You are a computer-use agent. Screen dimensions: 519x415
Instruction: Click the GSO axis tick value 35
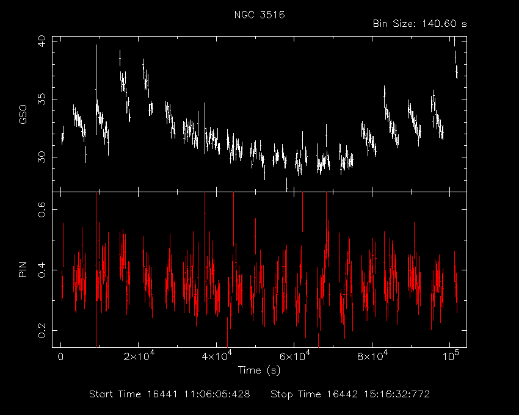tap(42, 99)
